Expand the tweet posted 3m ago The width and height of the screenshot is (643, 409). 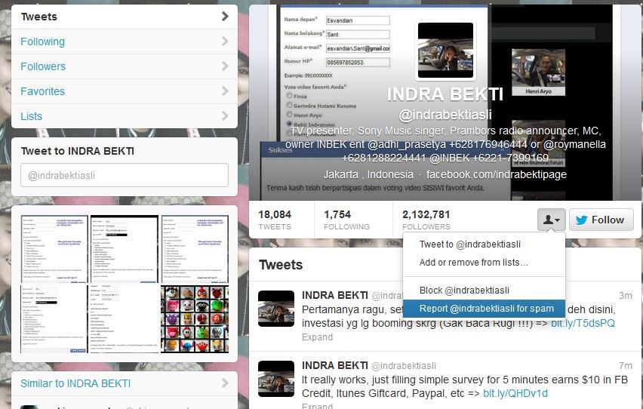[x=317, y=337]
